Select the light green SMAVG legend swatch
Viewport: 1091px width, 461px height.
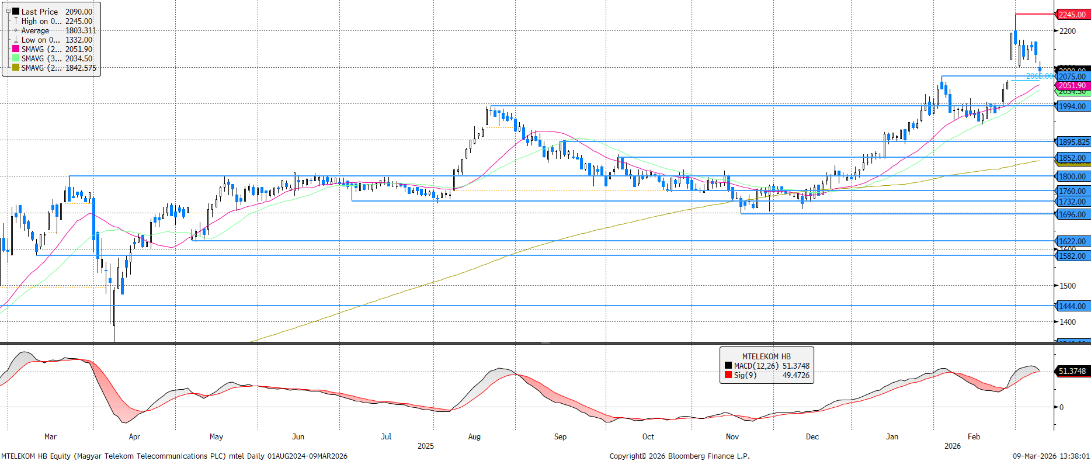(16, 58)
